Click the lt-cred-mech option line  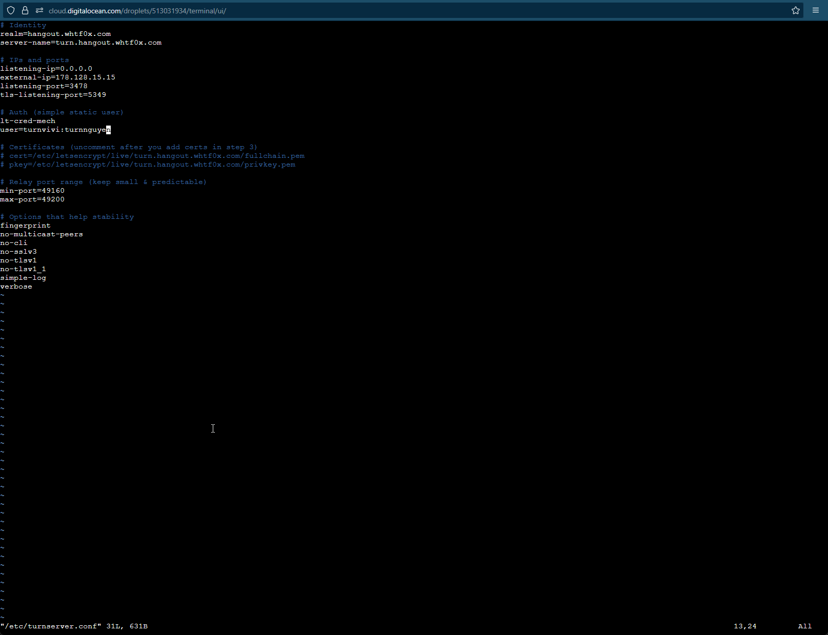[x=28, y=121]
